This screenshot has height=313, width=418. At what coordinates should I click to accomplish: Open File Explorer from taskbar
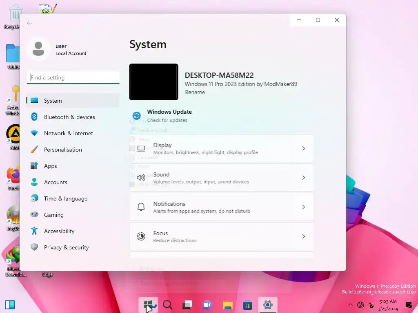pos(228,305)
